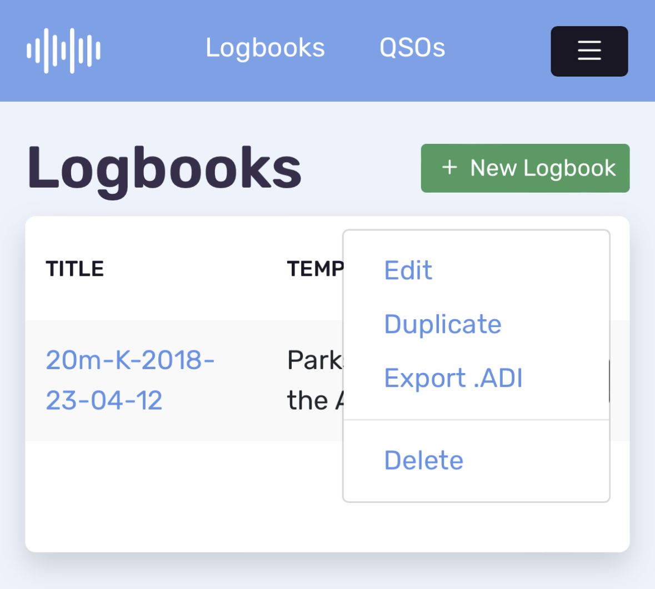Image resolution: width=655 pixels, height=589 pixels.
Task: Click the TITLE column header
Action: (74, 268)
